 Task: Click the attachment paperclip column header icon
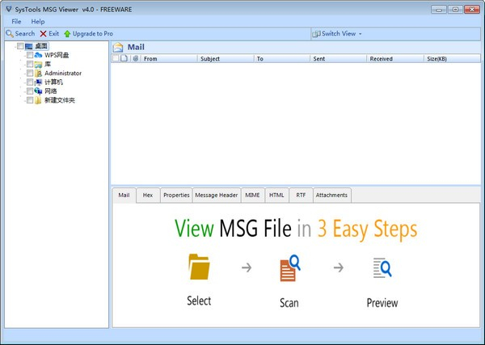[x=135, y=59]
